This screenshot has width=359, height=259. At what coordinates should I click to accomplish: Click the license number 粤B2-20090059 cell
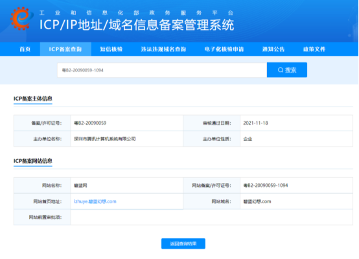(x=127, y=123)
